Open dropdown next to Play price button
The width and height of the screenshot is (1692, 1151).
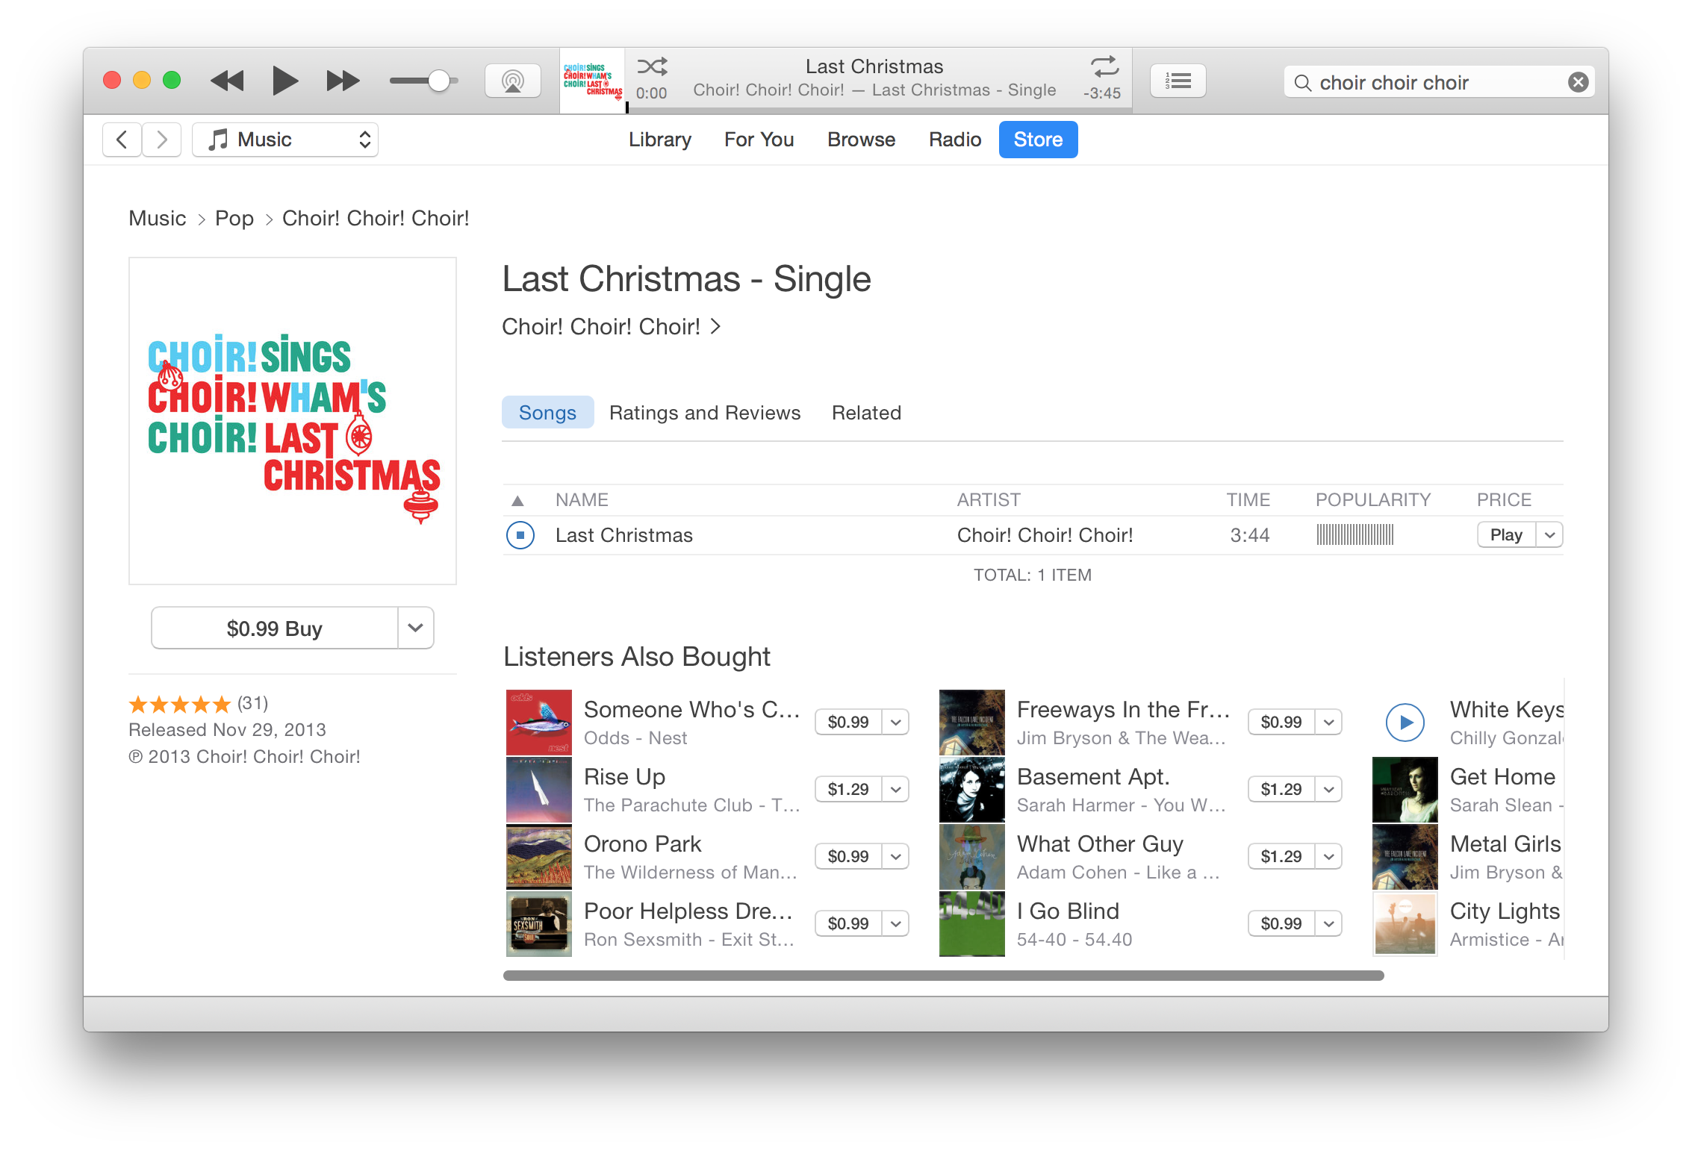coord(1549,535)
